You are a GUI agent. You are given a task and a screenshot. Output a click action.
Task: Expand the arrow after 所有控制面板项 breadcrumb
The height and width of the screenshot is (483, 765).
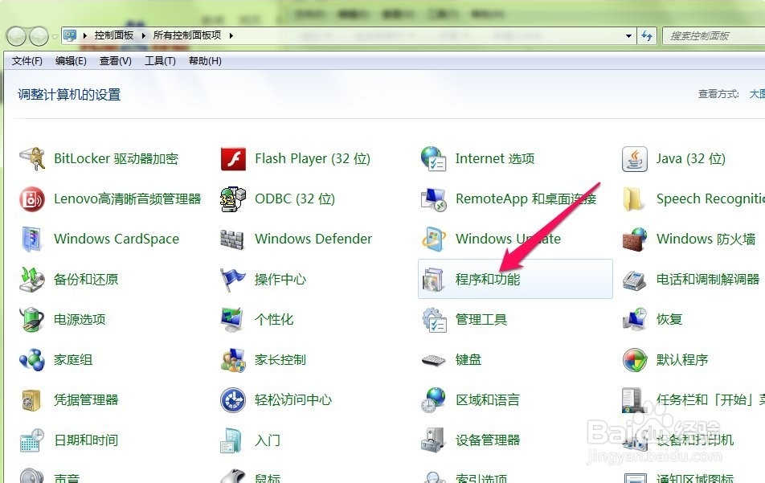point(231,35)
